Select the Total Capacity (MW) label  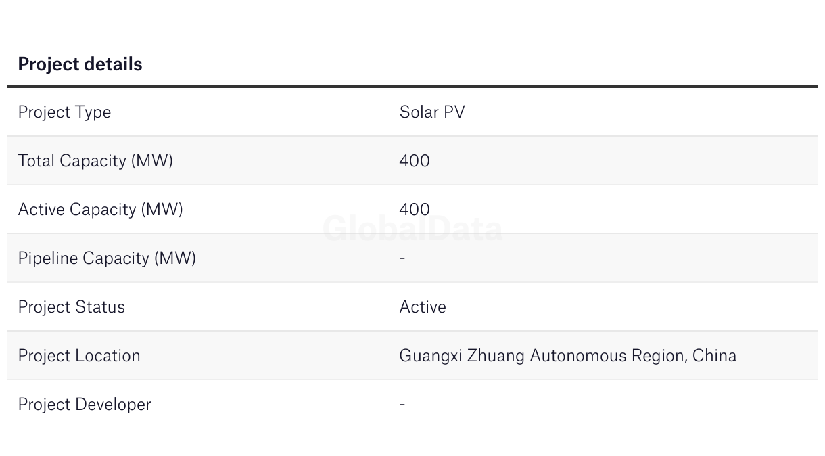[x=95, y=161]
